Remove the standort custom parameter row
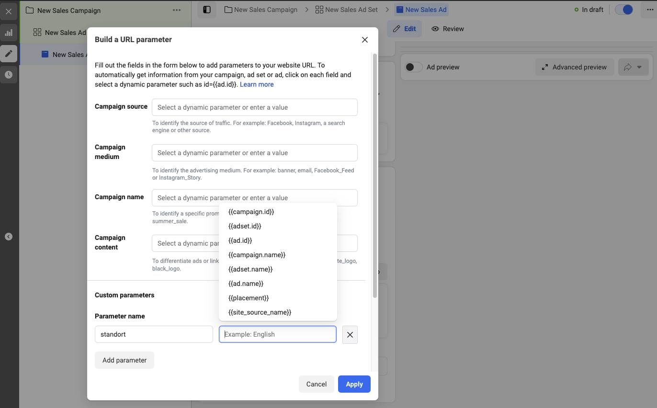 (350, 335)
